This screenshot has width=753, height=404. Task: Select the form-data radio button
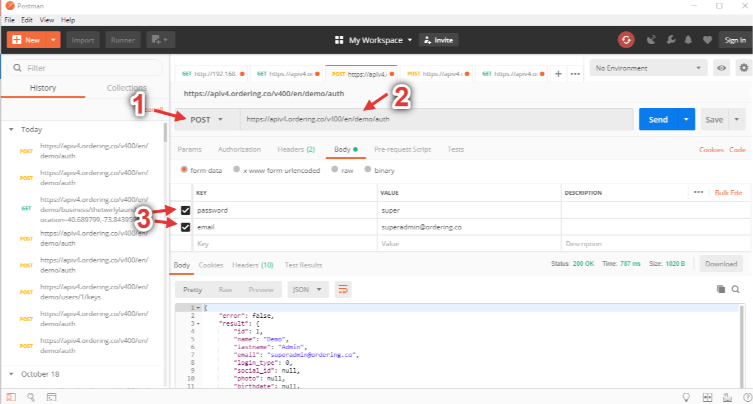184,170
